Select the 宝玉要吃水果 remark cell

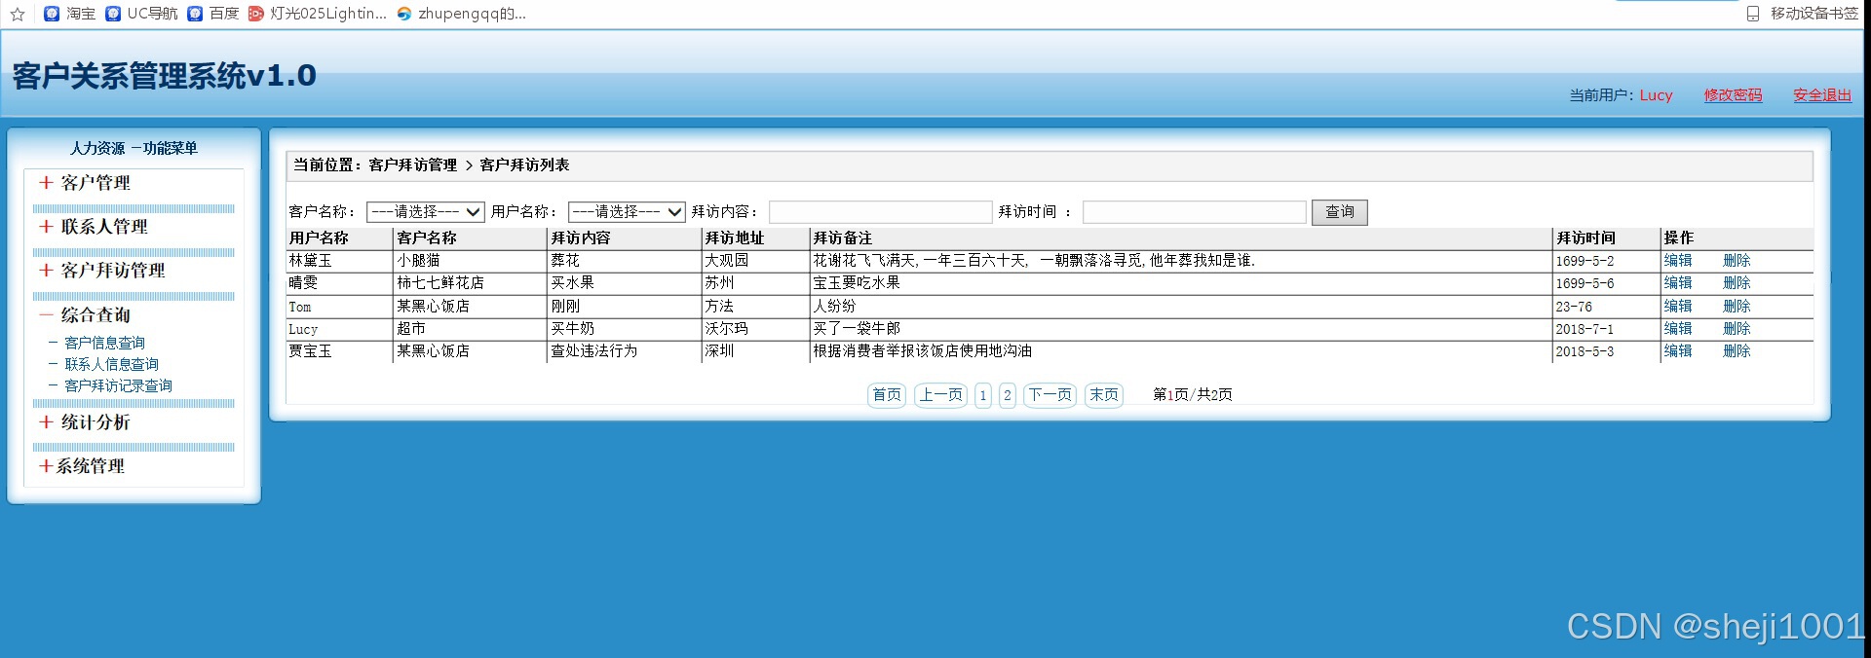coord(1181,283)
